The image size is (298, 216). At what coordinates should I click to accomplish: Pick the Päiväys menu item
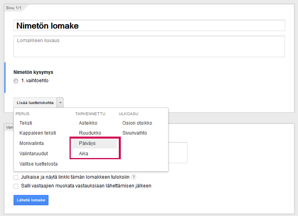tap(87, 143)
